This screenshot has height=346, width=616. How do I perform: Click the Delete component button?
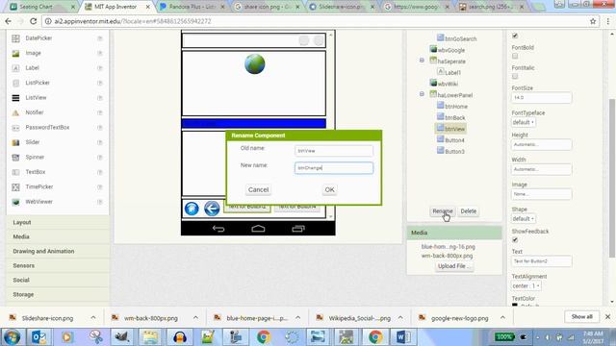pyautogui.click(x=469, y=211)
